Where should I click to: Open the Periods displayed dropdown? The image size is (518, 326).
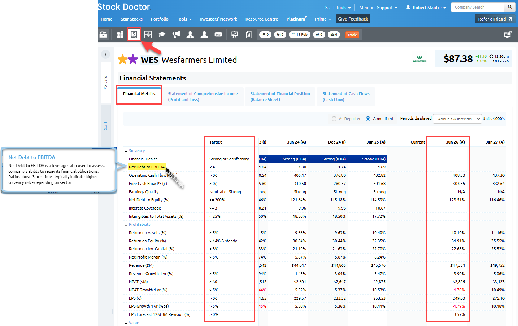[x=457, y=119]
